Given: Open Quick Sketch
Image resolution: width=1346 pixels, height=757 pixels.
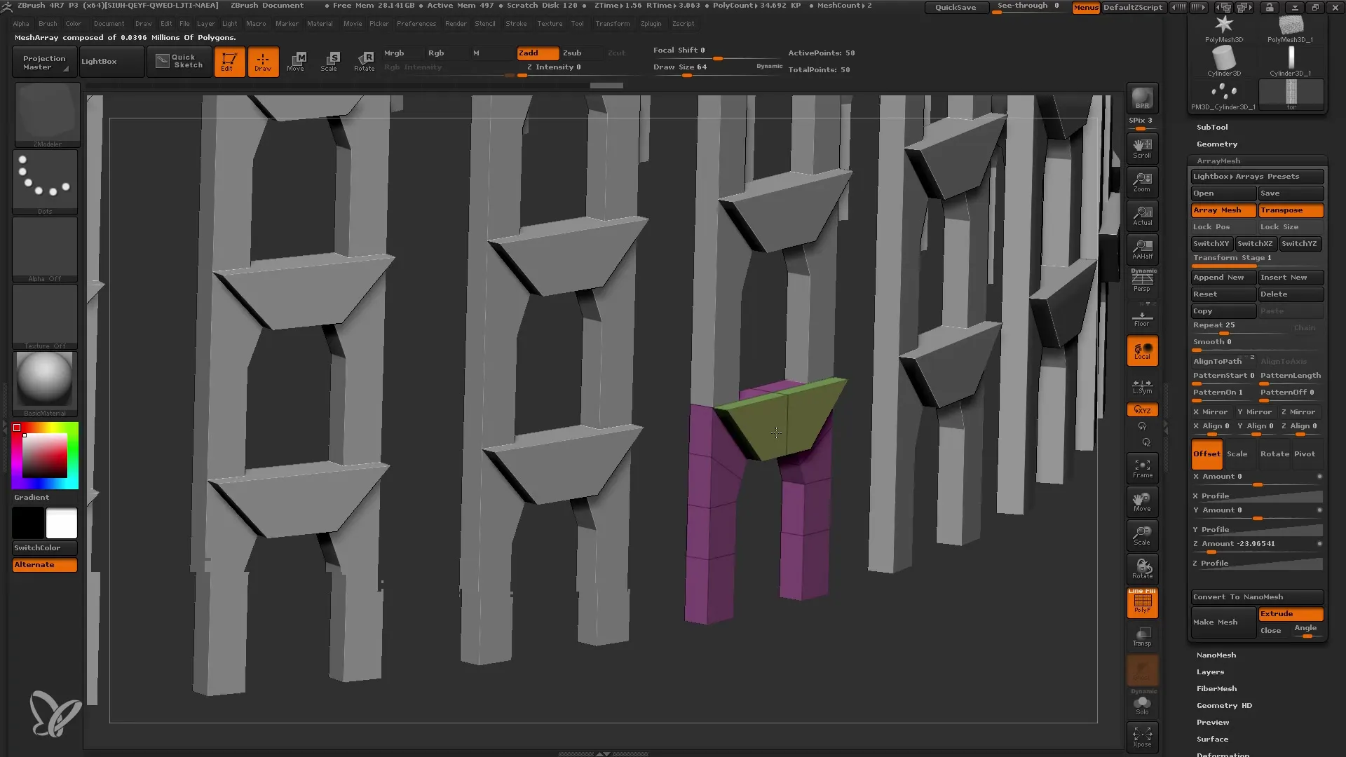Looking at the screenshot, I should click(179, 62).
